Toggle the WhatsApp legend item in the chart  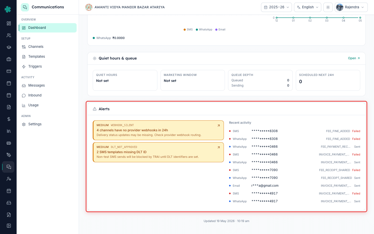204,30
